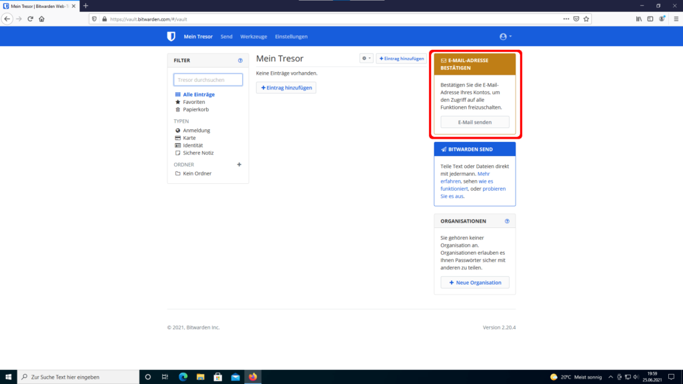Open the vault gear options dropdown

(366, 59)
